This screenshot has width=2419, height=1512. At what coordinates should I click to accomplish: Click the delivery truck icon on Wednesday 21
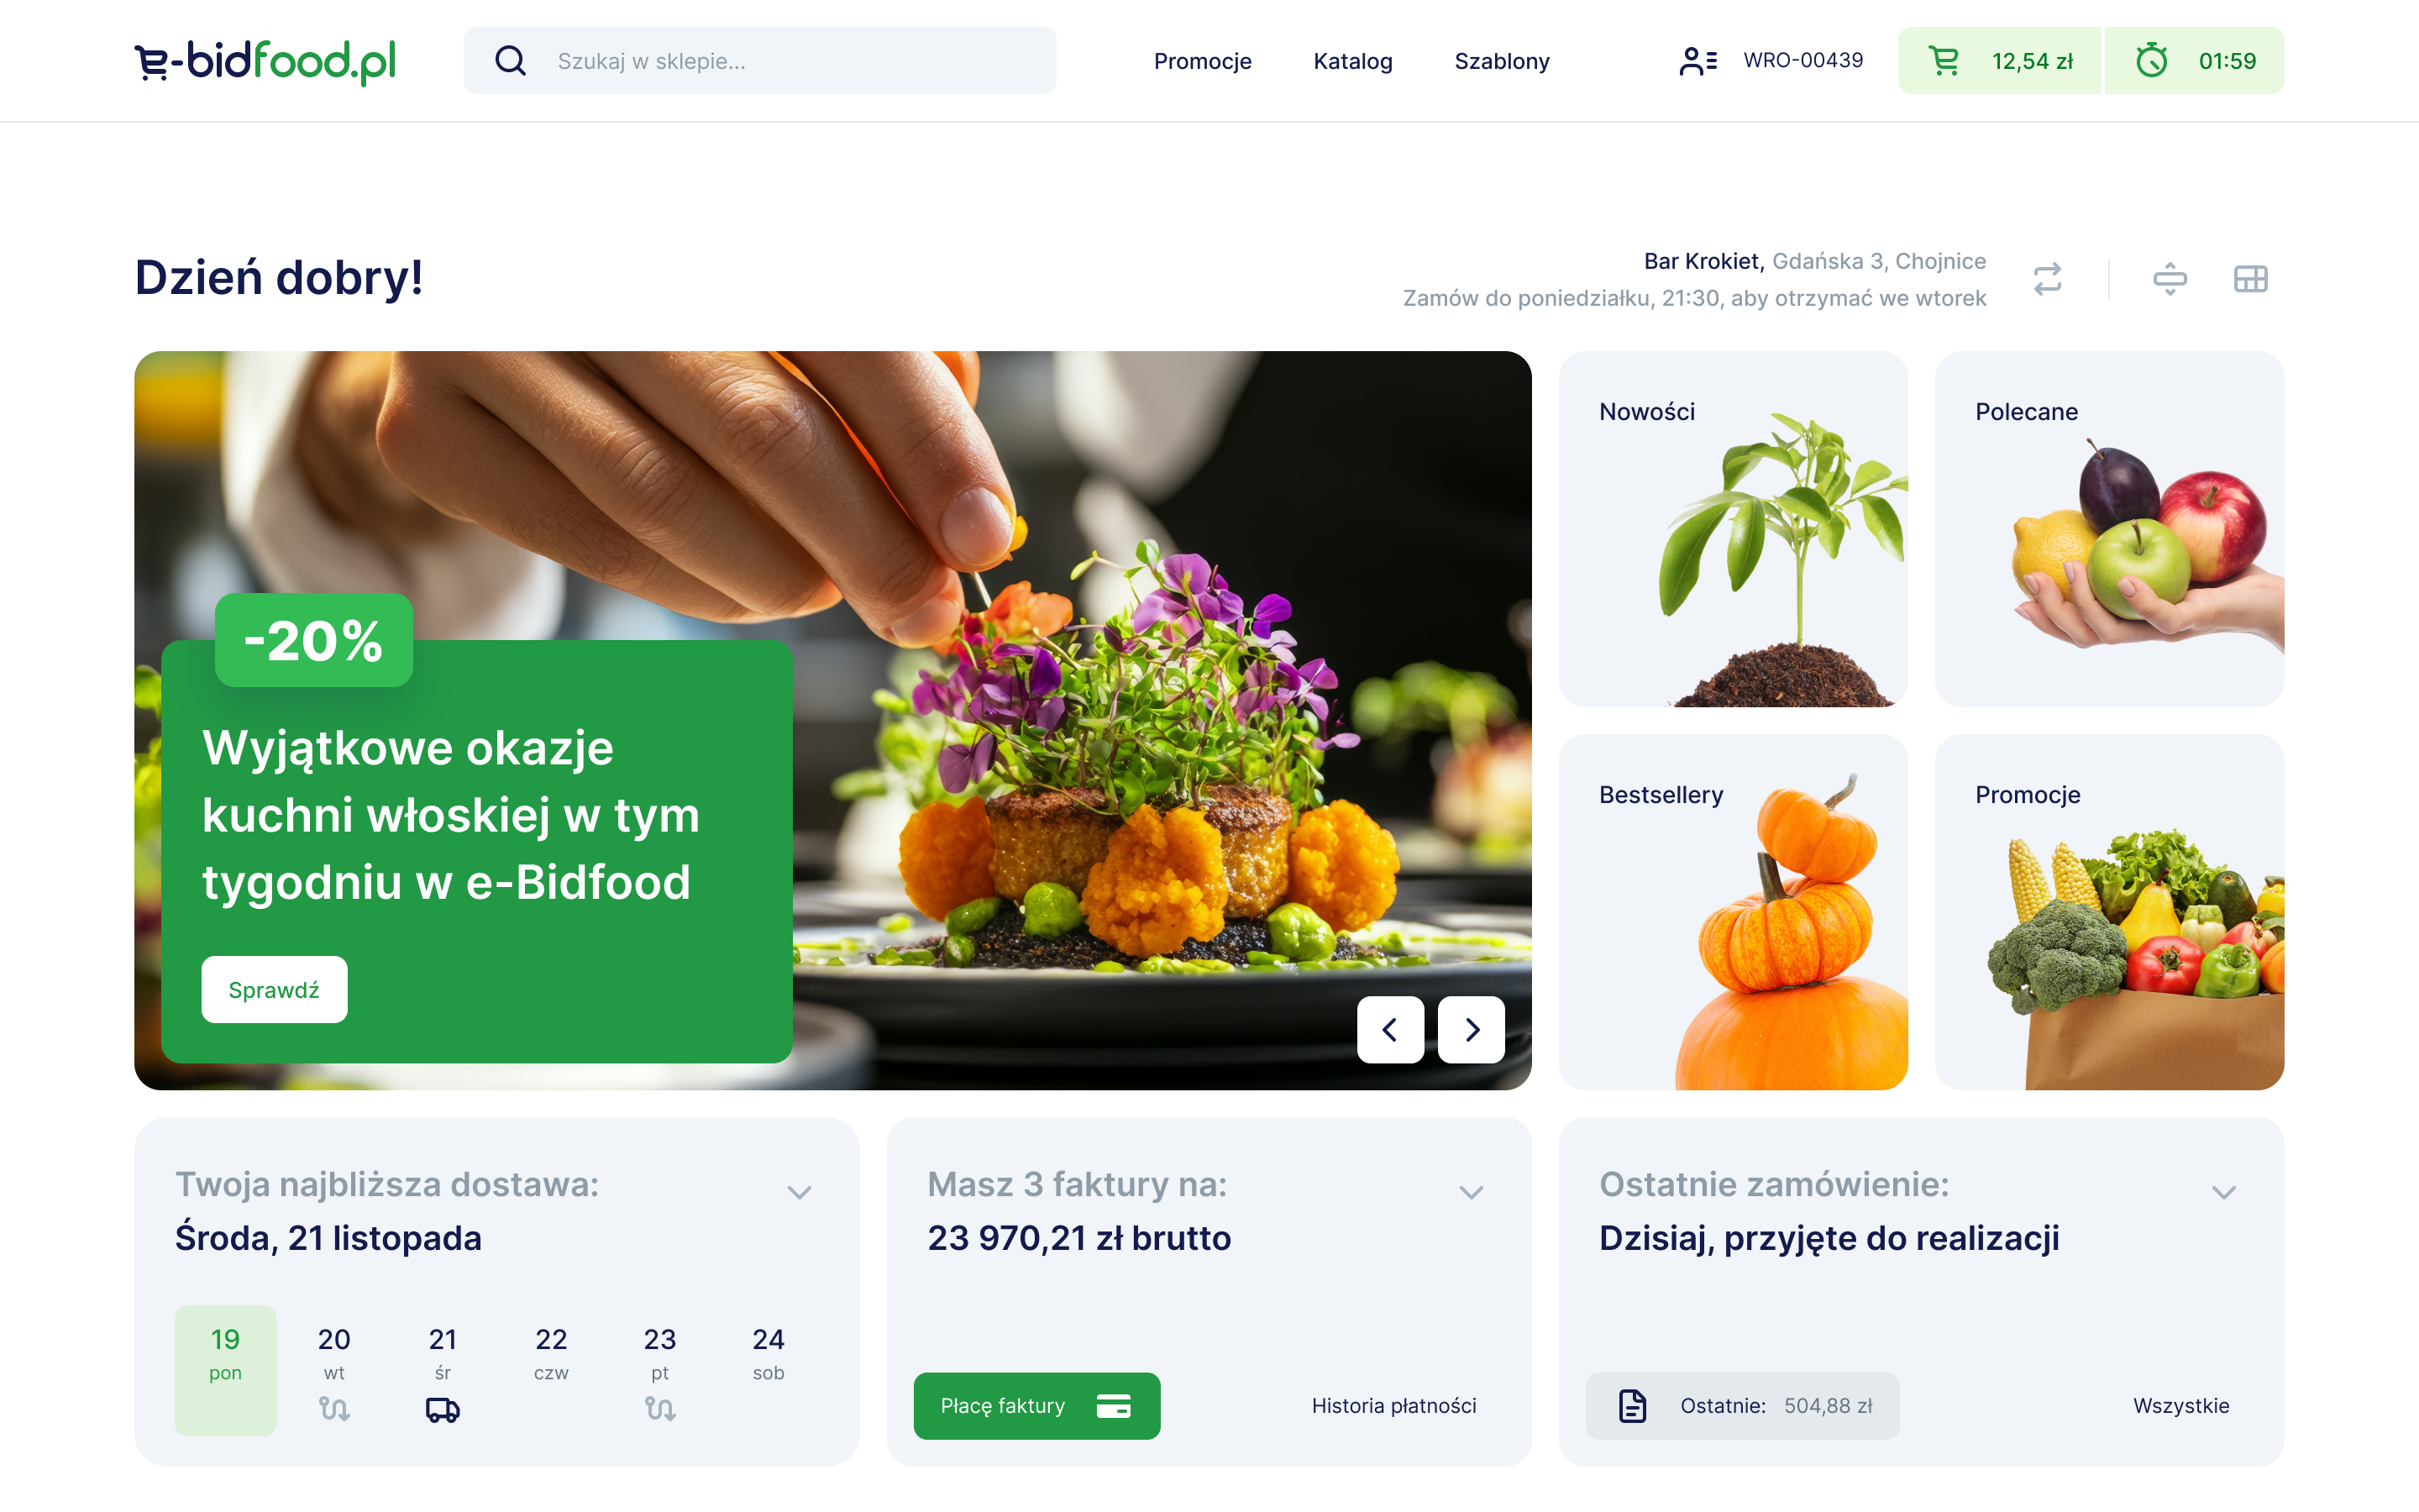point(442,1409)
